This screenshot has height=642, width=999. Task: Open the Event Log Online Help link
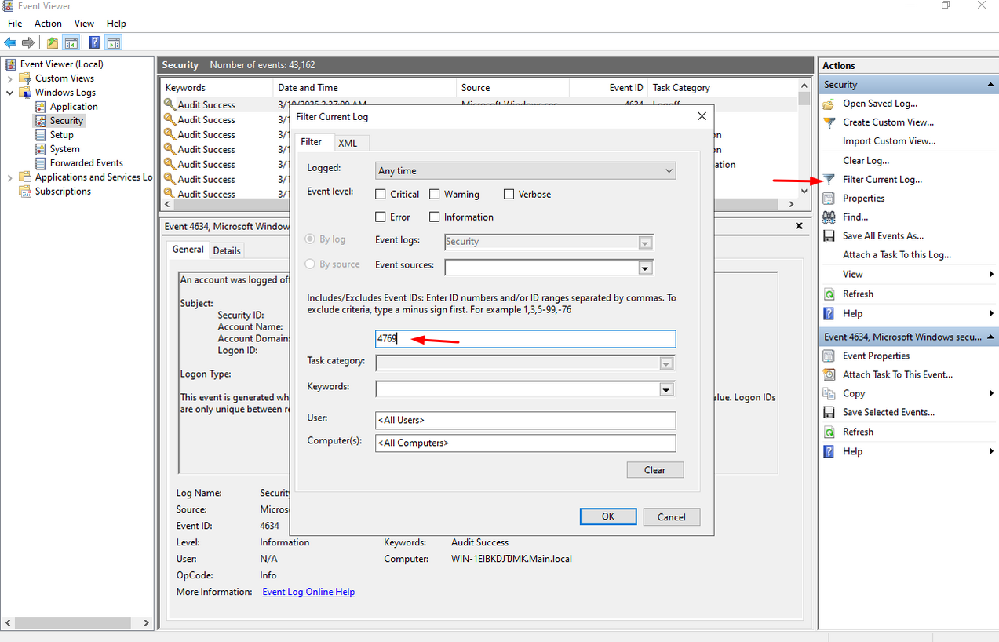[x=308, y=592]
